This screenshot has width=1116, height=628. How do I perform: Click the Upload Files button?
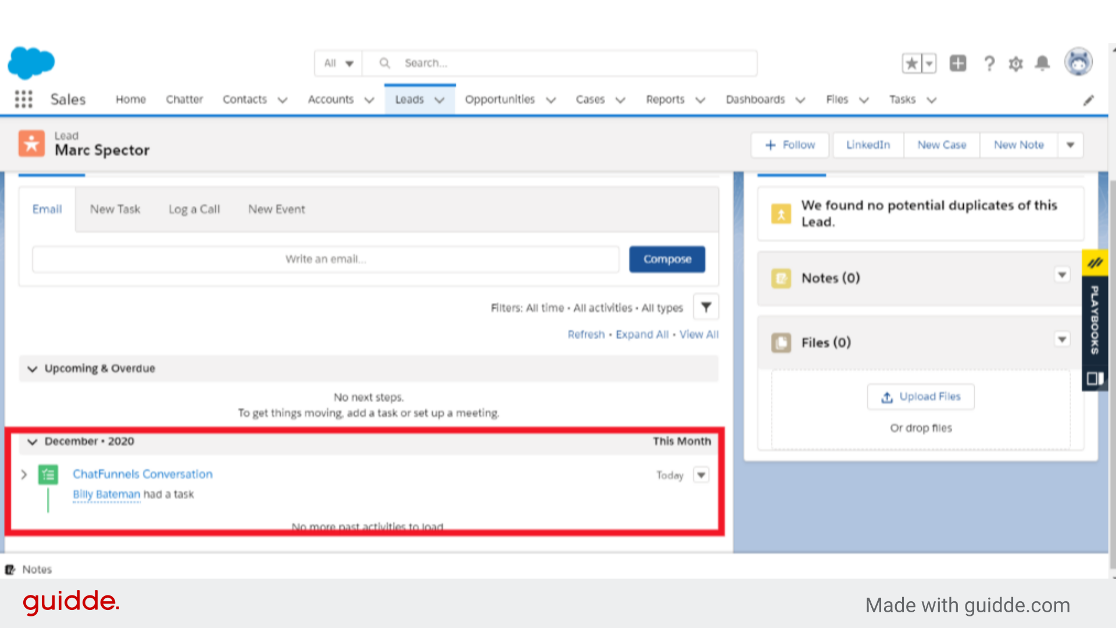point(921,397)
